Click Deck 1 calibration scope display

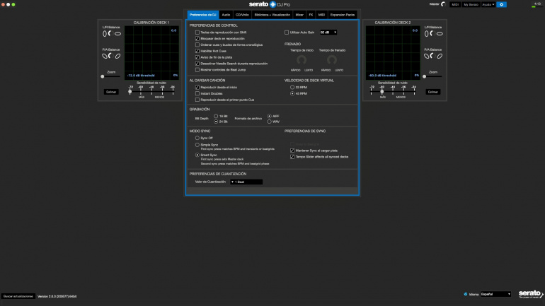click(x=151, y=53)
